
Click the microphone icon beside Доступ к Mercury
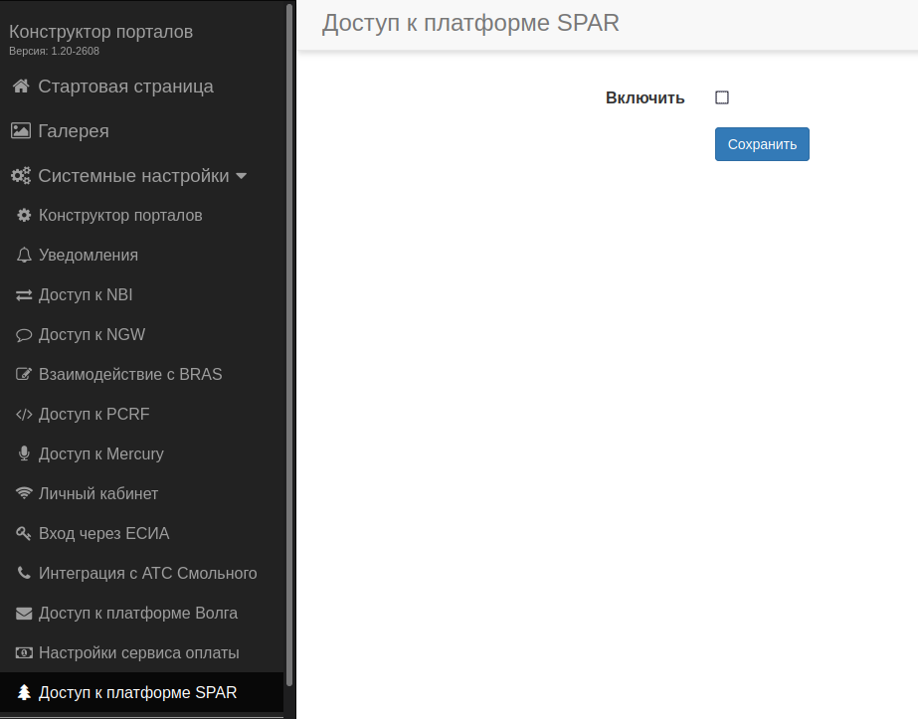point(24,453)
